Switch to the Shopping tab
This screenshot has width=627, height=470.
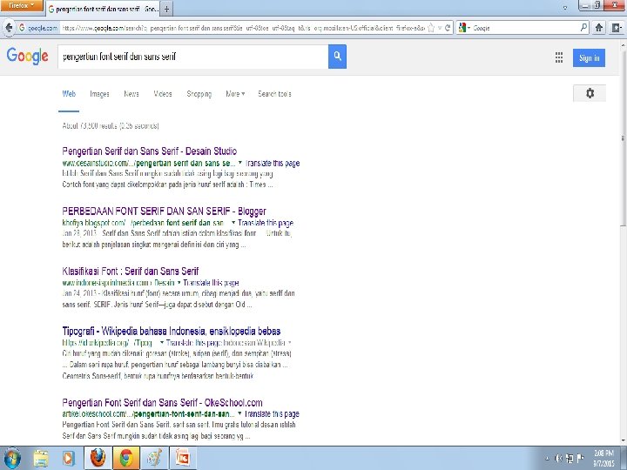(x=199, y=94)
